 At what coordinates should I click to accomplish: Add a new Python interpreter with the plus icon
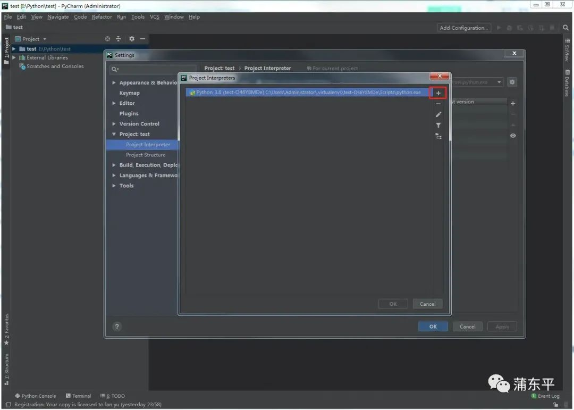[x=438, y=93]
